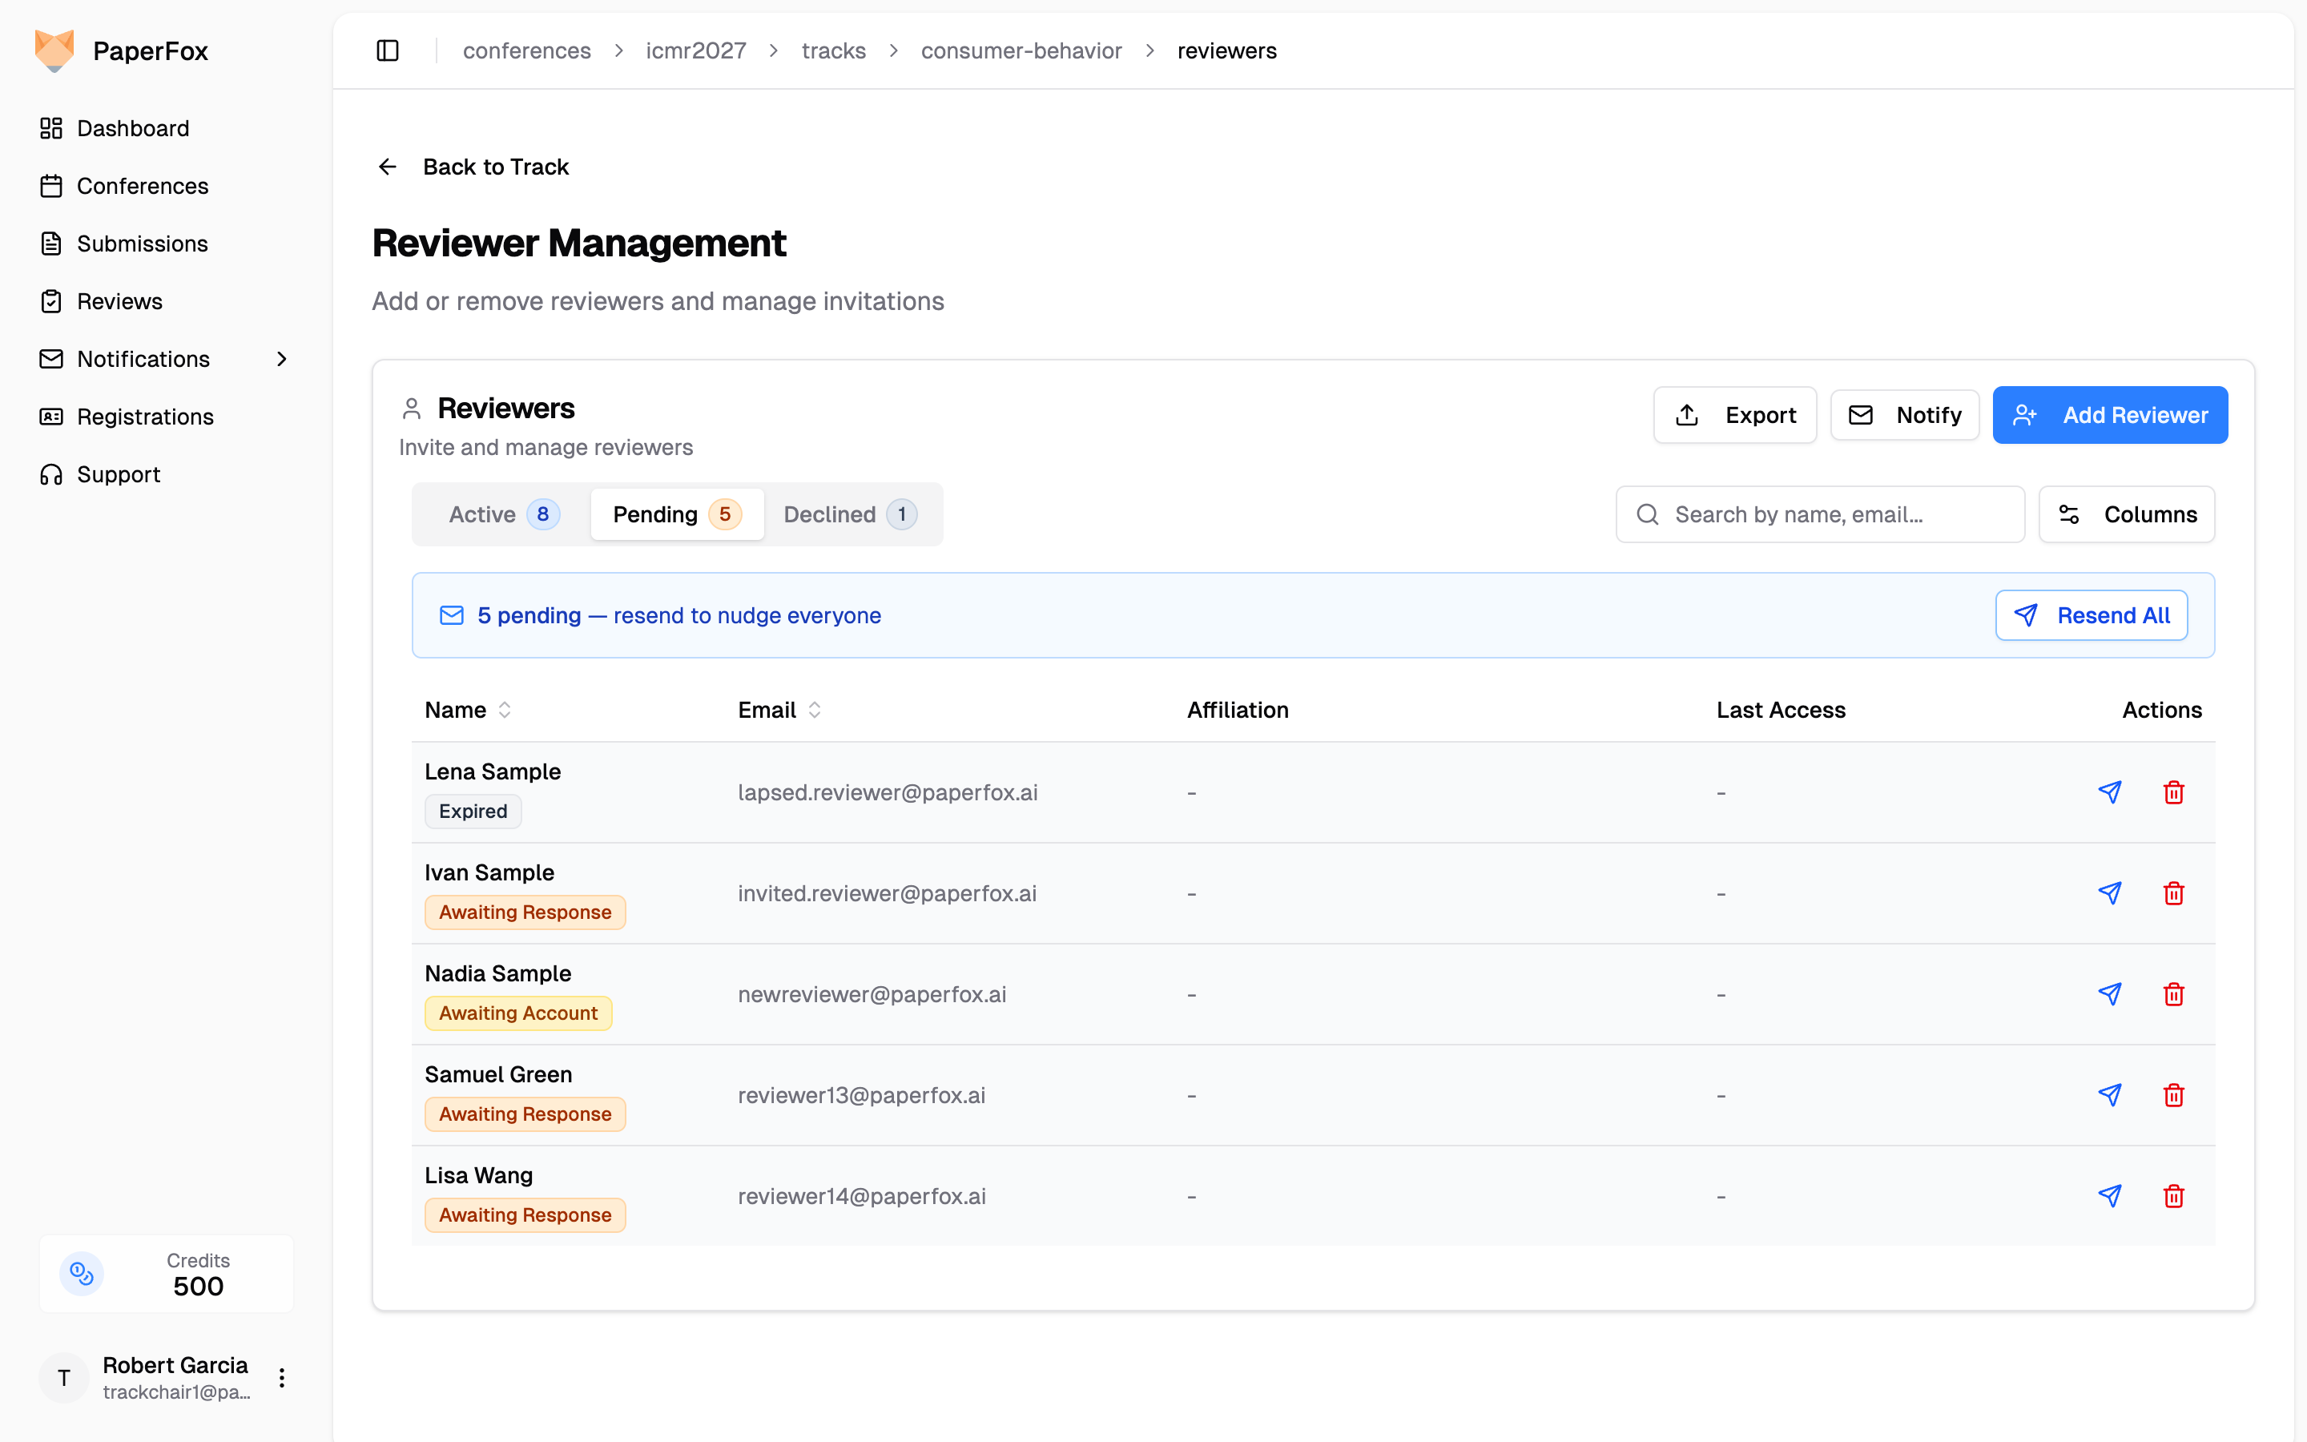The height and width of the screenshot is (1442, 2307).
Task: Click the PaperFox fox logo
Action: 54,50
